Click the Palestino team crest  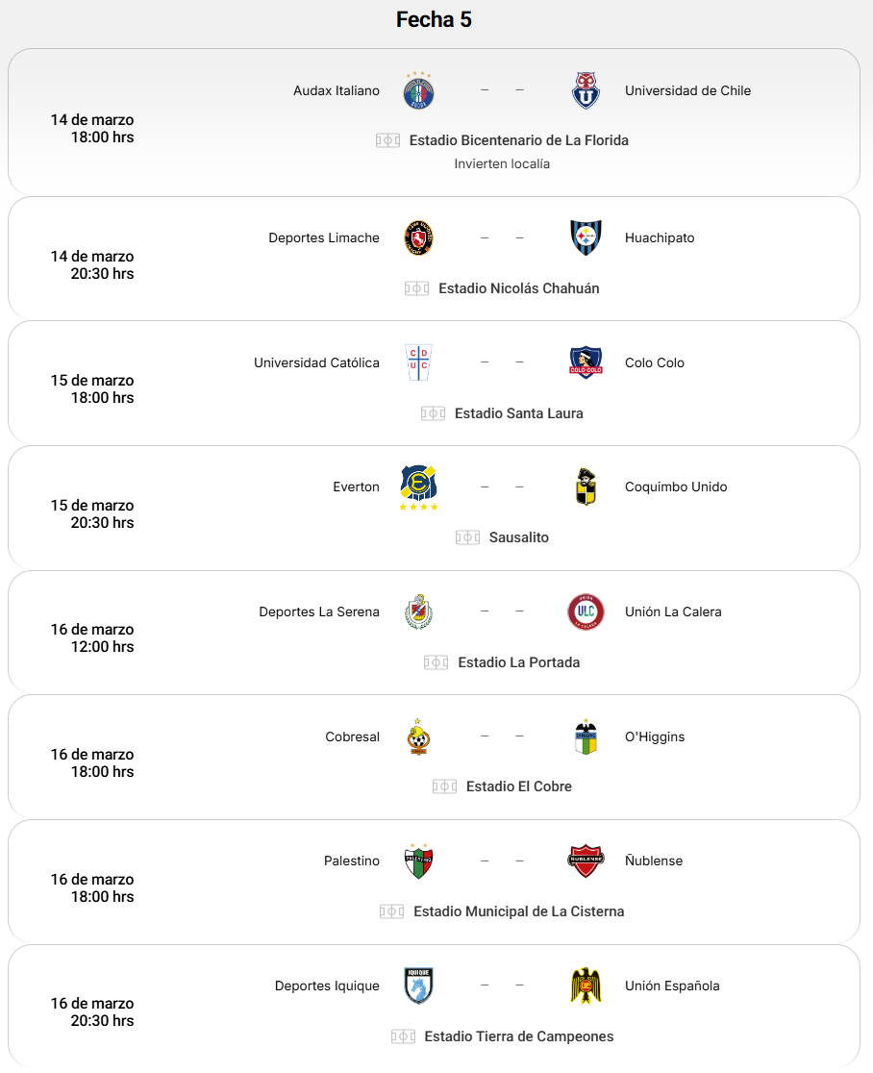tap(419, 861)
